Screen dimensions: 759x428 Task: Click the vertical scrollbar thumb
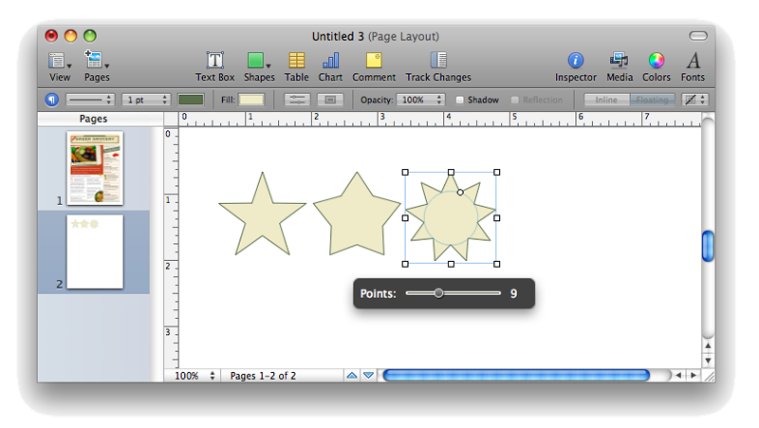pyautogui.click(x=708, y=246)
